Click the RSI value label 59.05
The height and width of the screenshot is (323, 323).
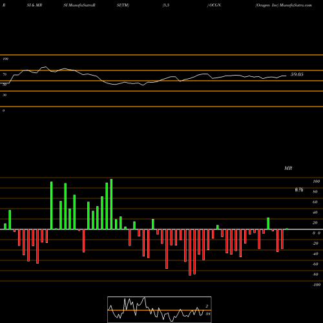tap(297, 74)
